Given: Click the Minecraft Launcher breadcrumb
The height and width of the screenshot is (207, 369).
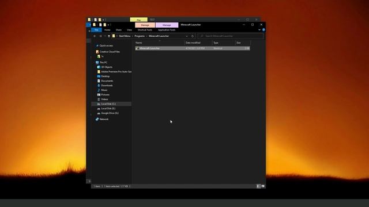Looking at the screenshot, I should point(159,36).
